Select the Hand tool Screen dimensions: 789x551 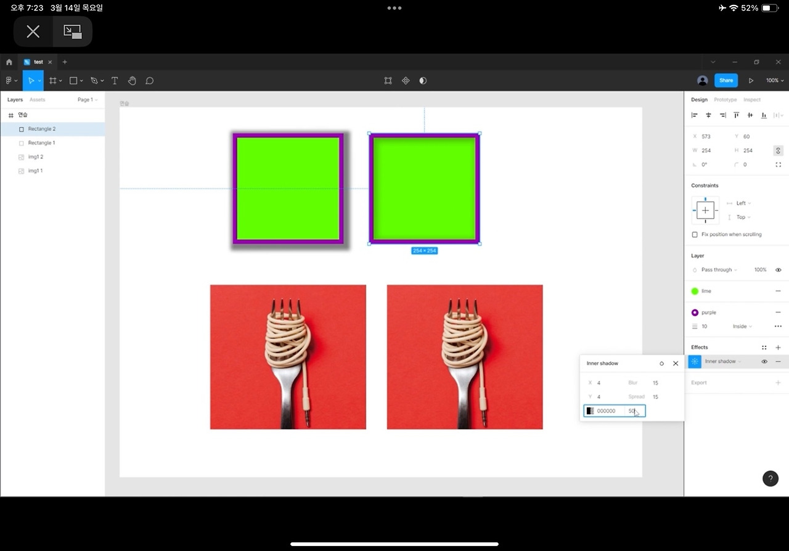[x=132, y=81]
